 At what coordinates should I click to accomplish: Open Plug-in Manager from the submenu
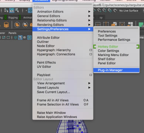(x=116, y=70)
